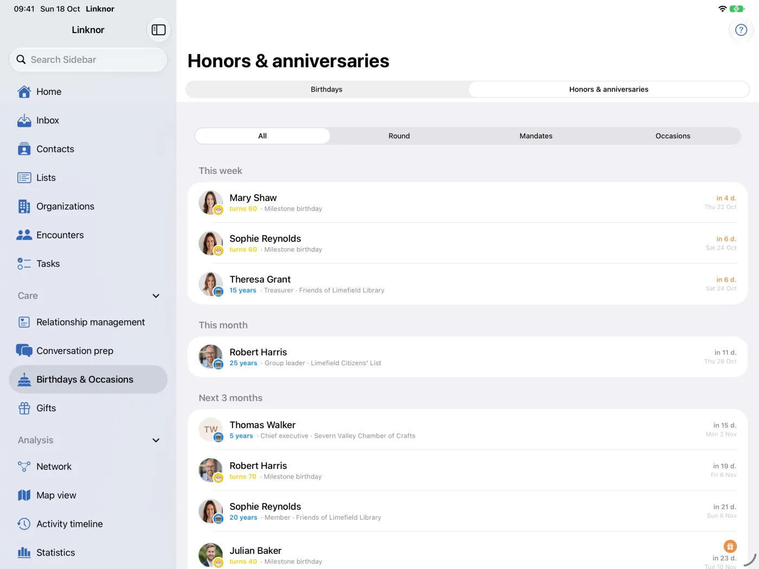
Task: Open Robert Harris turns 70 birthday entry
Action: (x=467, y=470)
